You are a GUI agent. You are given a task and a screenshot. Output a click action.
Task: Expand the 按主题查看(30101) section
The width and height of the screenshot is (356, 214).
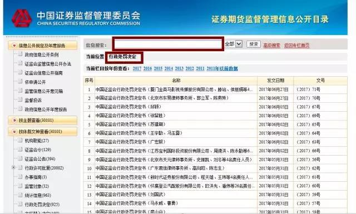point(14,120)
